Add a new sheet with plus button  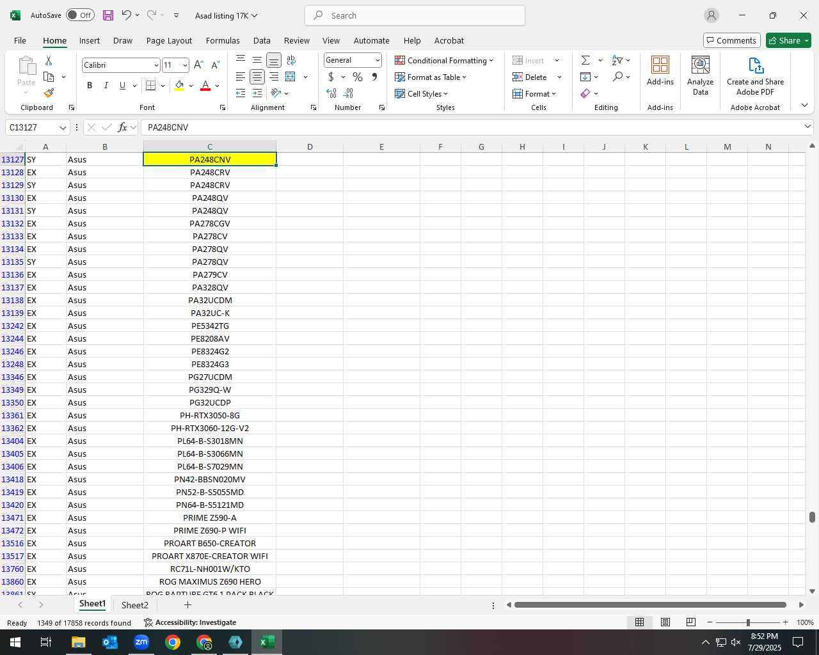pos(187,604)
